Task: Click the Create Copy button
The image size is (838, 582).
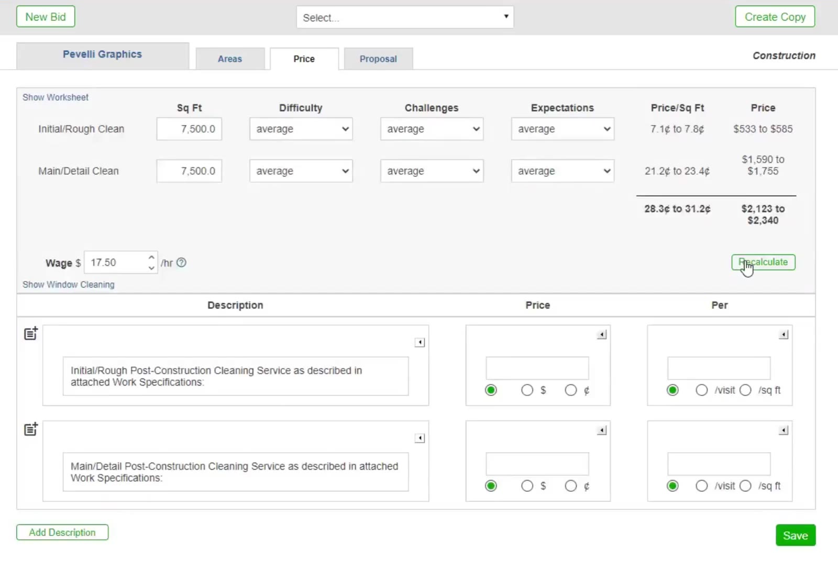Action: 775,17
